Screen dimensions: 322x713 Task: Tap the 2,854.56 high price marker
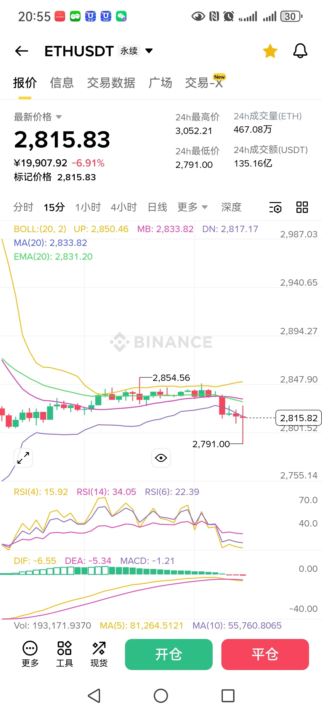[171, 378]
